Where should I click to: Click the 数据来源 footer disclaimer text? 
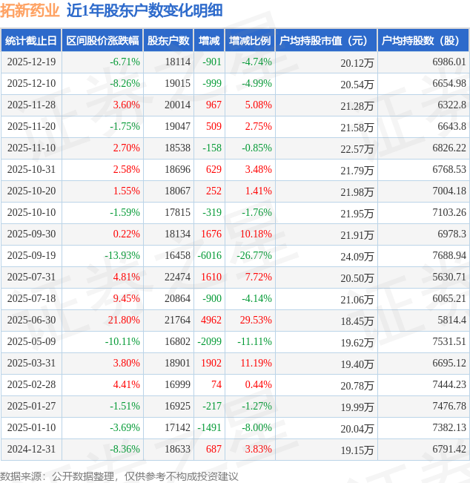coord(119,476)
